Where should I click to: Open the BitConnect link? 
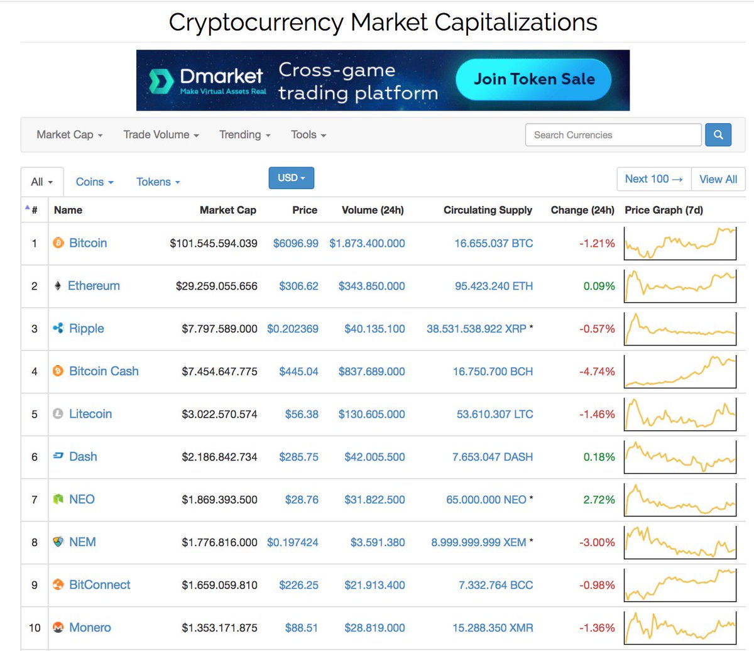pos(100,584)
